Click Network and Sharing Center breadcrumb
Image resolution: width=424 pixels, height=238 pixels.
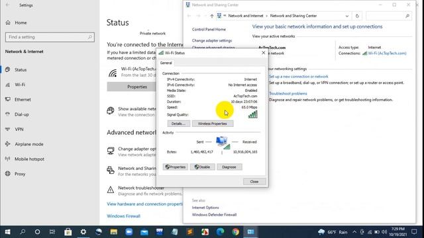pyautogui.click(x=293, y=16)
